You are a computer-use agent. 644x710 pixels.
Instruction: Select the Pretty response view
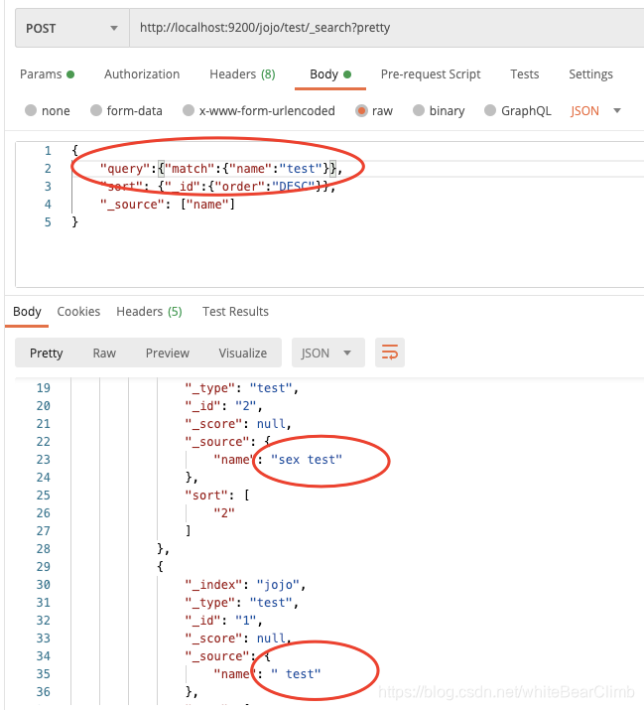[x=47, y=353]
